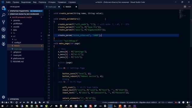The image size is (192, 108).
Task: Open the feedback smiley in status bar
Action: coord(183,102)
